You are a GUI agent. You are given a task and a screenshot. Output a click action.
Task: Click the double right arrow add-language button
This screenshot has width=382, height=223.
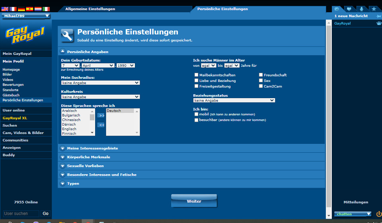point(101,115)
